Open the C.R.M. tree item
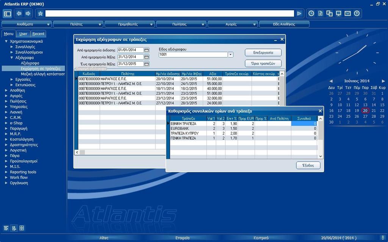 (x=16, y=118)
